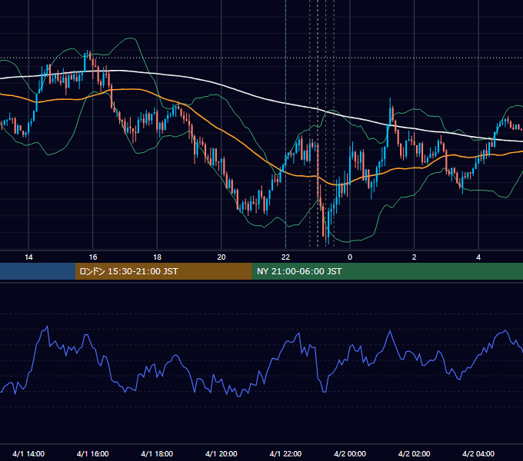Screen dimensions: 523x461
Task: Click the '4/1 18:00' date label
Action: pos(157,453)
